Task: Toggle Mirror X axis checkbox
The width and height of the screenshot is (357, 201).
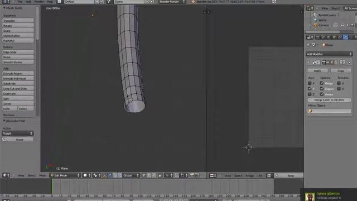Action: point(310,83)
